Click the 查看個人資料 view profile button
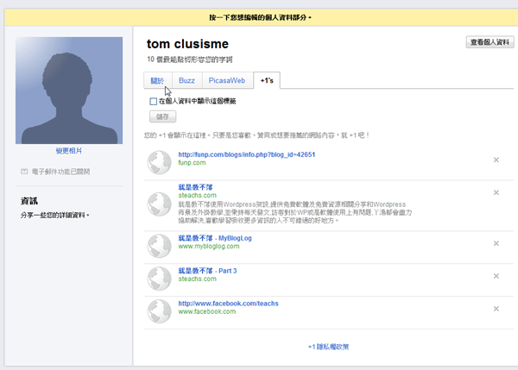The width and height of the screenshot is (518, 370). coord(490,42)
